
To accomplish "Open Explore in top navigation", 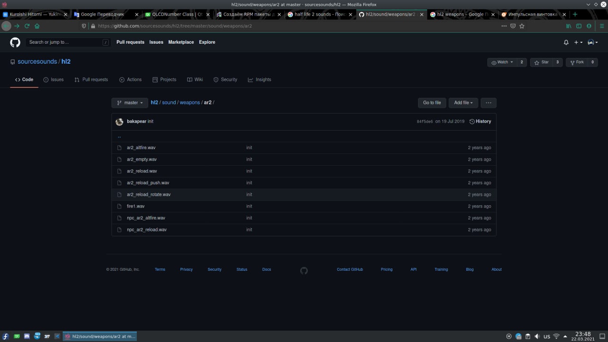I will (207, 42).
